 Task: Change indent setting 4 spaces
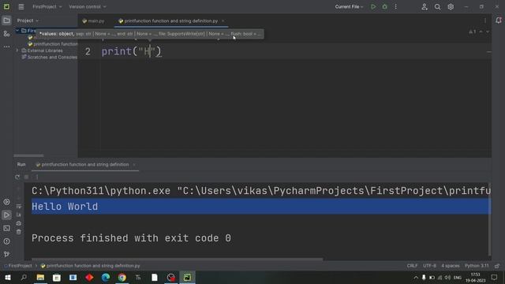451,266
